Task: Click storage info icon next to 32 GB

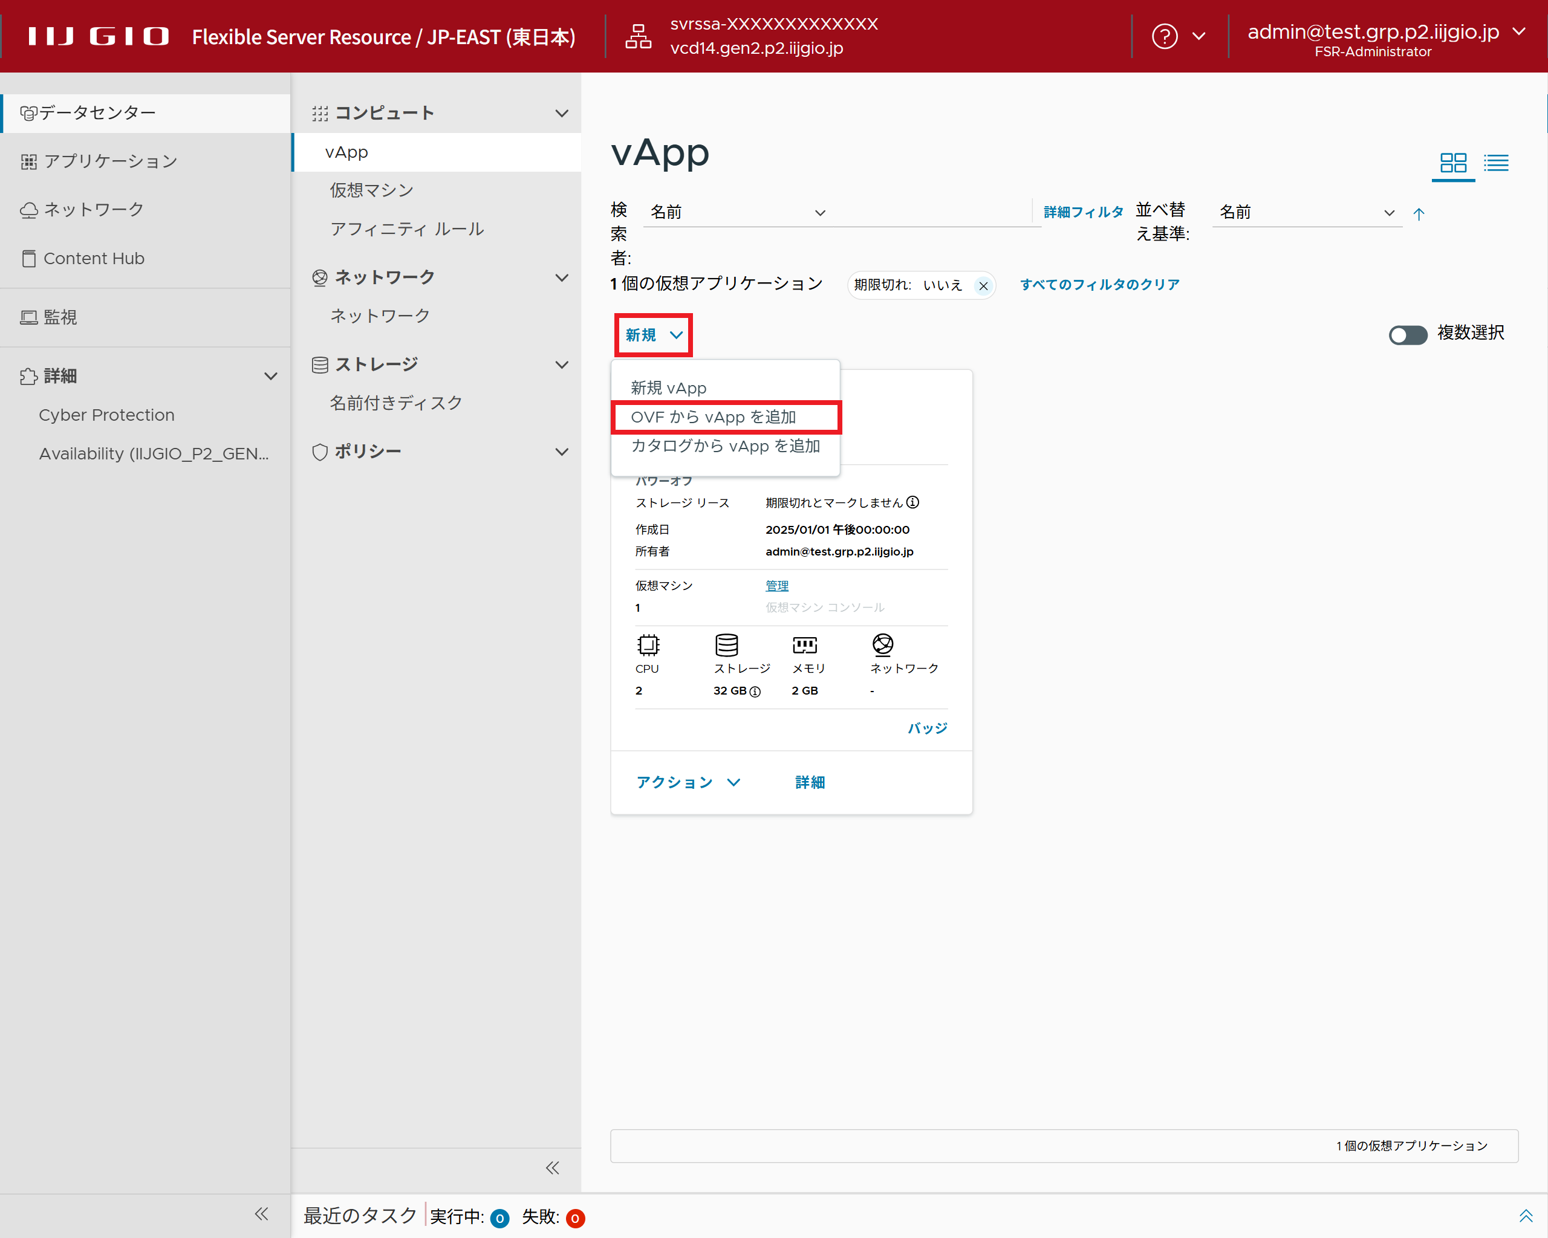Action: point(755,692)
